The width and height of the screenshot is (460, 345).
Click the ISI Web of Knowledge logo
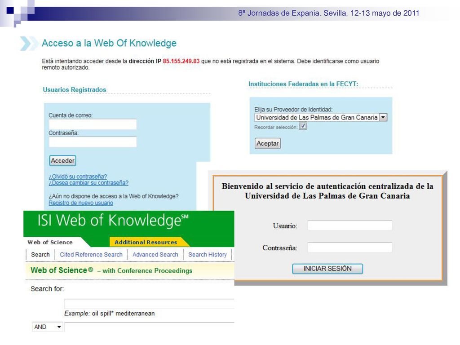point(113,221)
